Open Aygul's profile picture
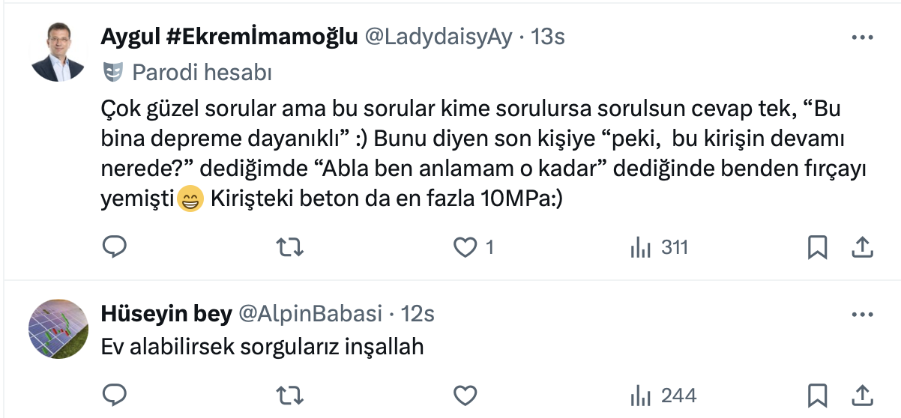Image resolution: width=901 pixels, height=418 pixels. 58,52
